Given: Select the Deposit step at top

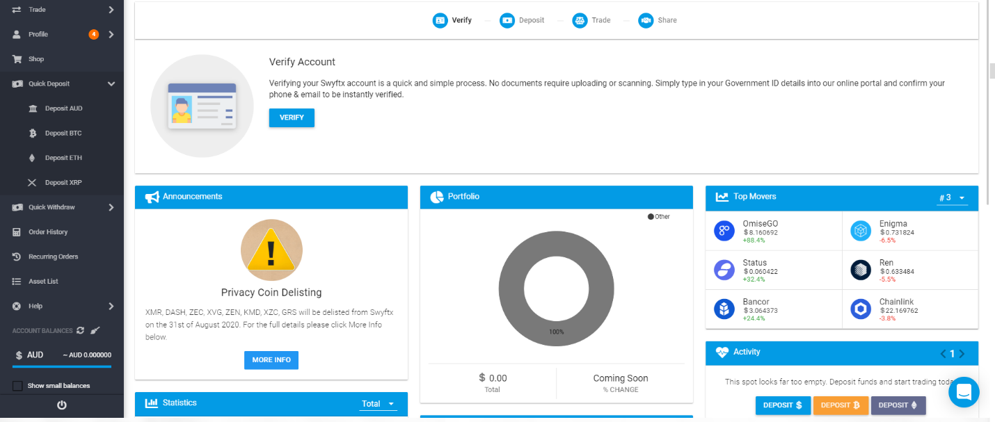Looking at the screenshot, I should pos(523,20).
